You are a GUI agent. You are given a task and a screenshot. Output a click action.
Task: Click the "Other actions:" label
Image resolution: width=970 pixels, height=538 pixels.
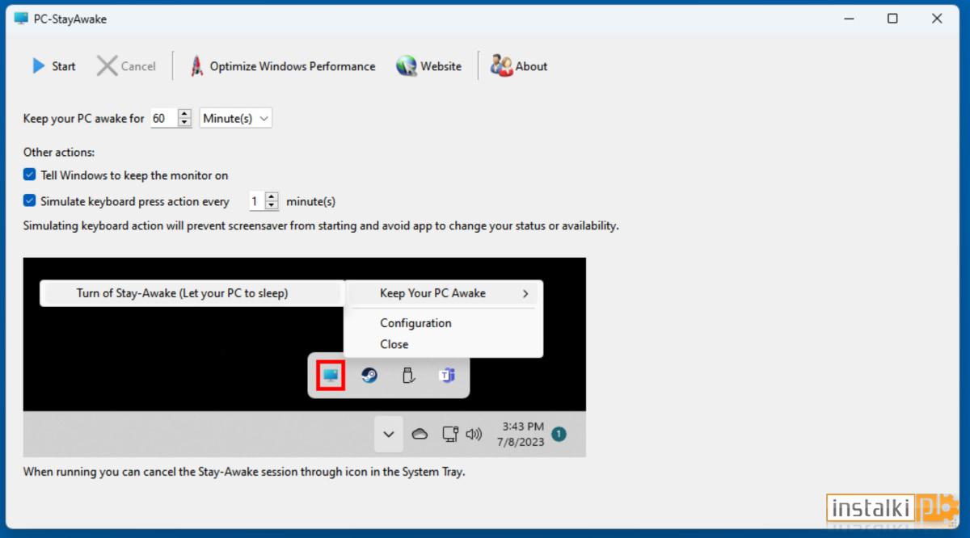[x=59, y=152]
